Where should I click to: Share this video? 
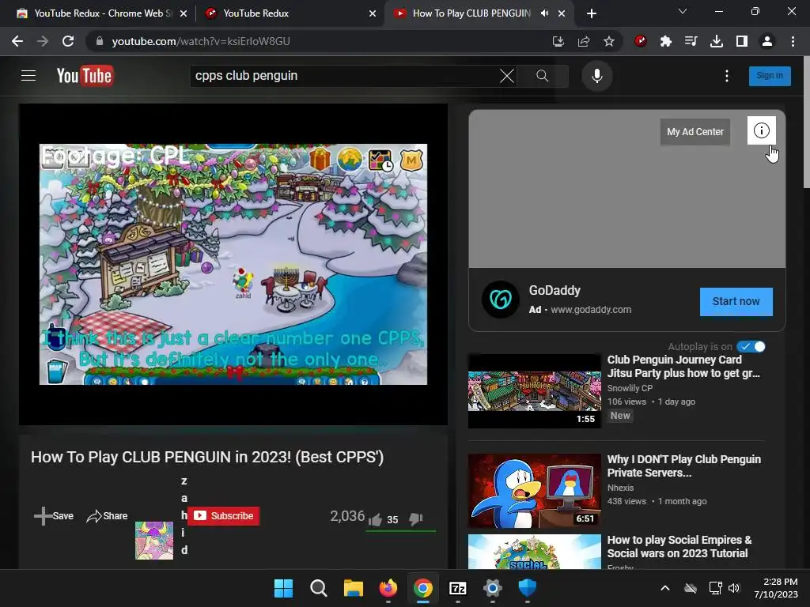coord(107,515)
